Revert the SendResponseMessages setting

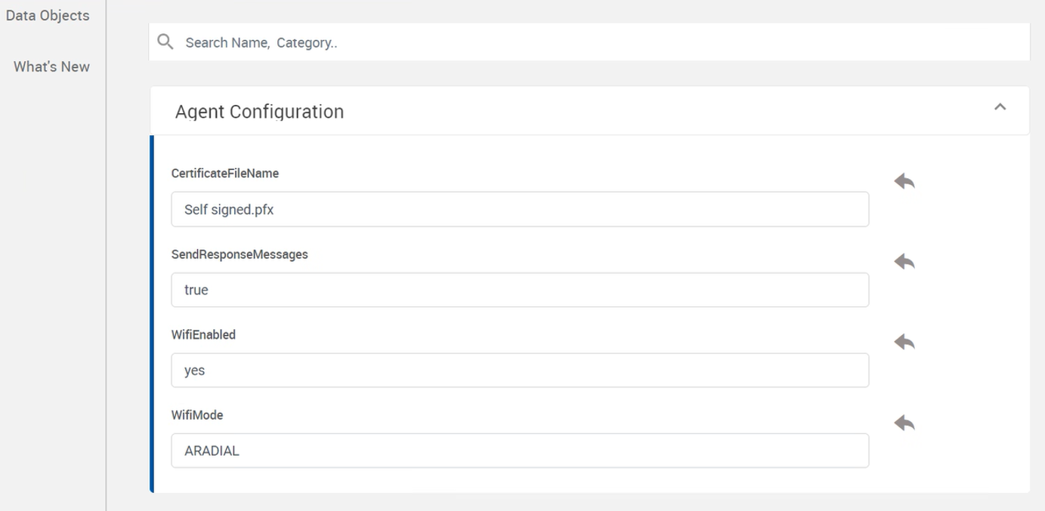[904, 262]
